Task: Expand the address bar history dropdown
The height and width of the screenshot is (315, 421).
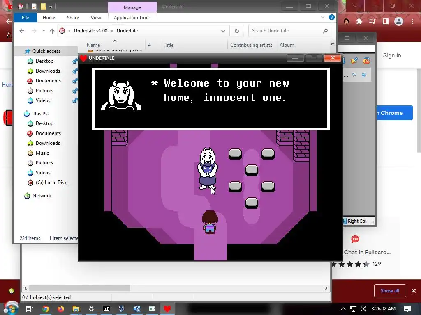Action: [223, 31]
